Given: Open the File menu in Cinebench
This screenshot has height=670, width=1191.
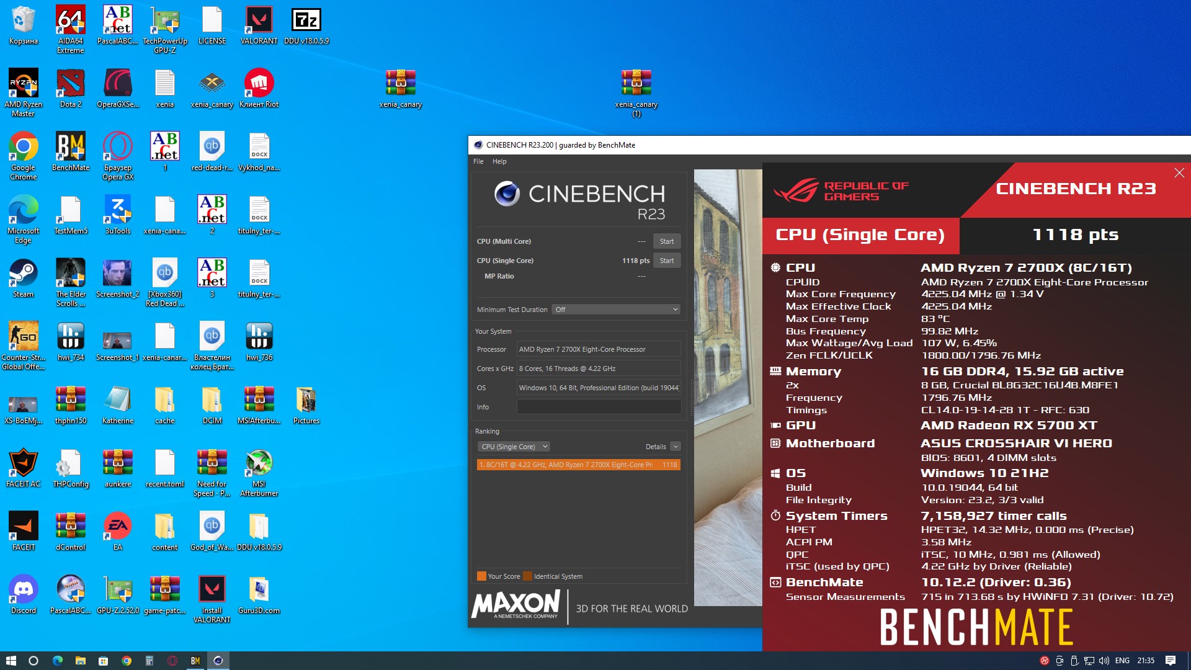Looking at the screenshot, I should click(478, 161).
